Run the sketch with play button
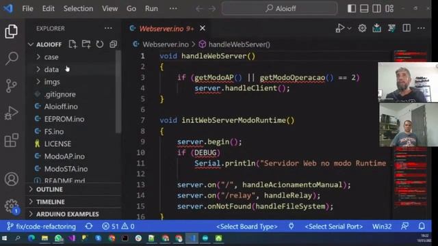This screenshot has width=438, height=246. (339, 28)
